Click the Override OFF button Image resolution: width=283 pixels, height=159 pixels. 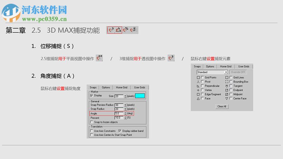pos(238,72)
